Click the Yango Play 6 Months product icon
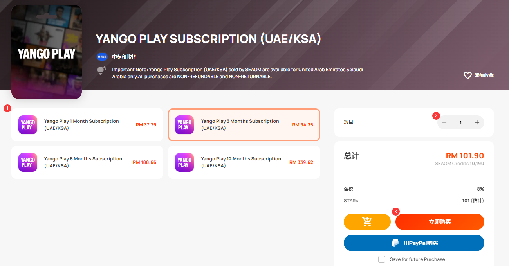The image size is (509, 266). [x=28, y=162]
